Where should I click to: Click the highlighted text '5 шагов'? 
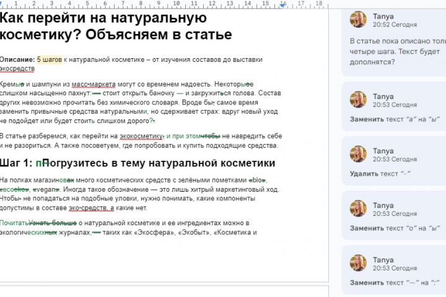(50, 59)
